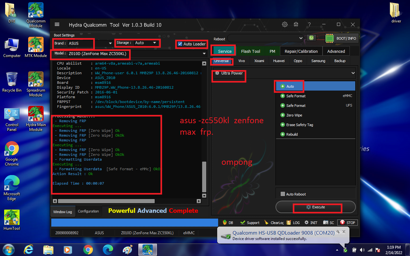Viewport: 410px width, 256px height.
Task: Click the log horizontal scrollbar thumb
Action: pos(106,201)
